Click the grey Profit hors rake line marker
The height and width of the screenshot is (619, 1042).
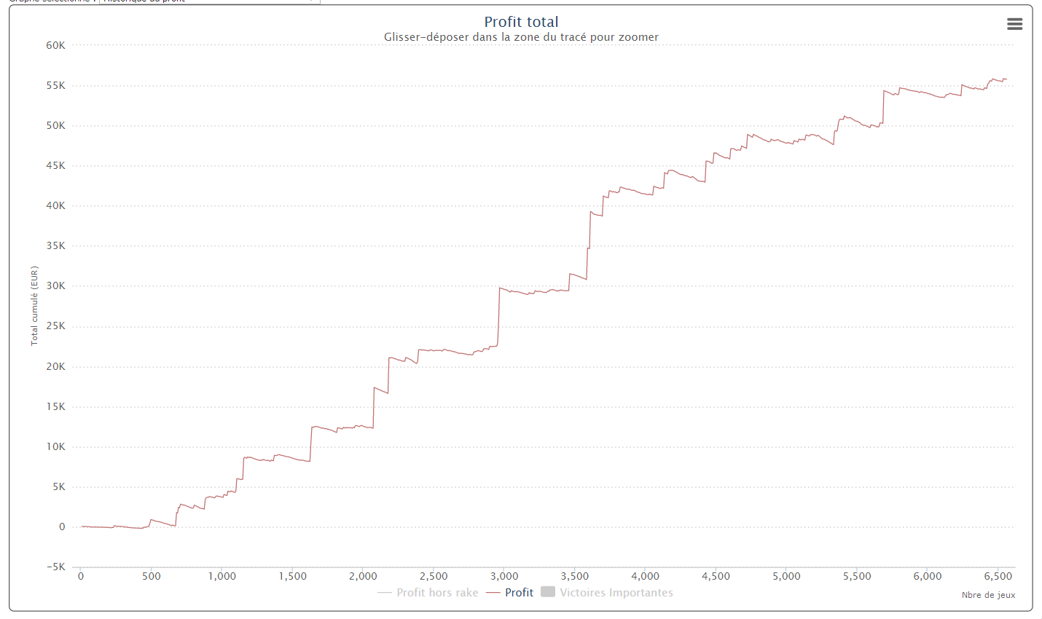click(385, 593)
